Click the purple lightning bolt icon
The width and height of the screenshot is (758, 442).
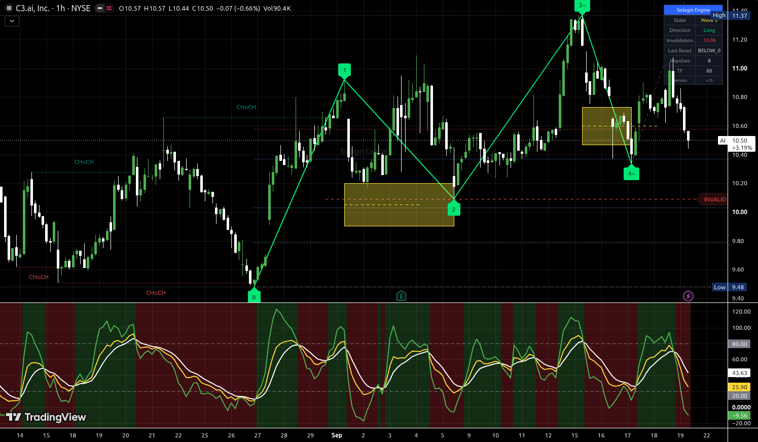point(688,296)
